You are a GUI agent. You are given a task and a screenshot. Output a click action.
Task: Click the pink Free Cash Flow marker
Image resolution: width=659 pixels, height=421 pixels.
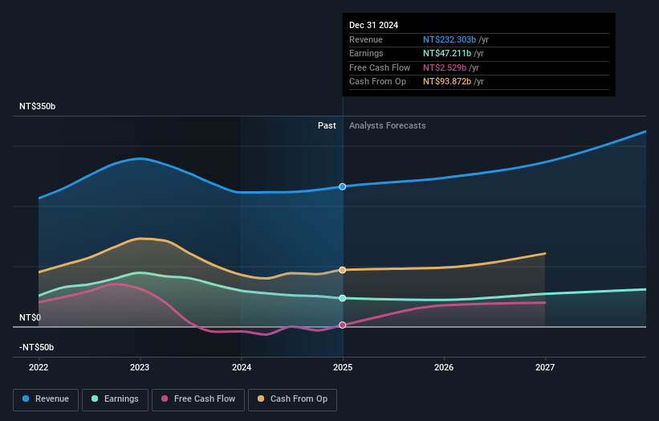(x=343, y=325)
